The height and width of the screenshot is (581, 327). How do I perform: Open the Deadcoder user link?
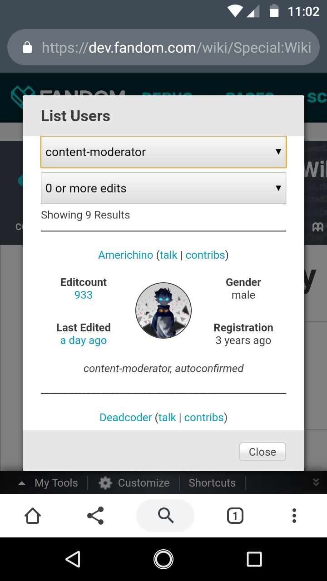[126, 418]
